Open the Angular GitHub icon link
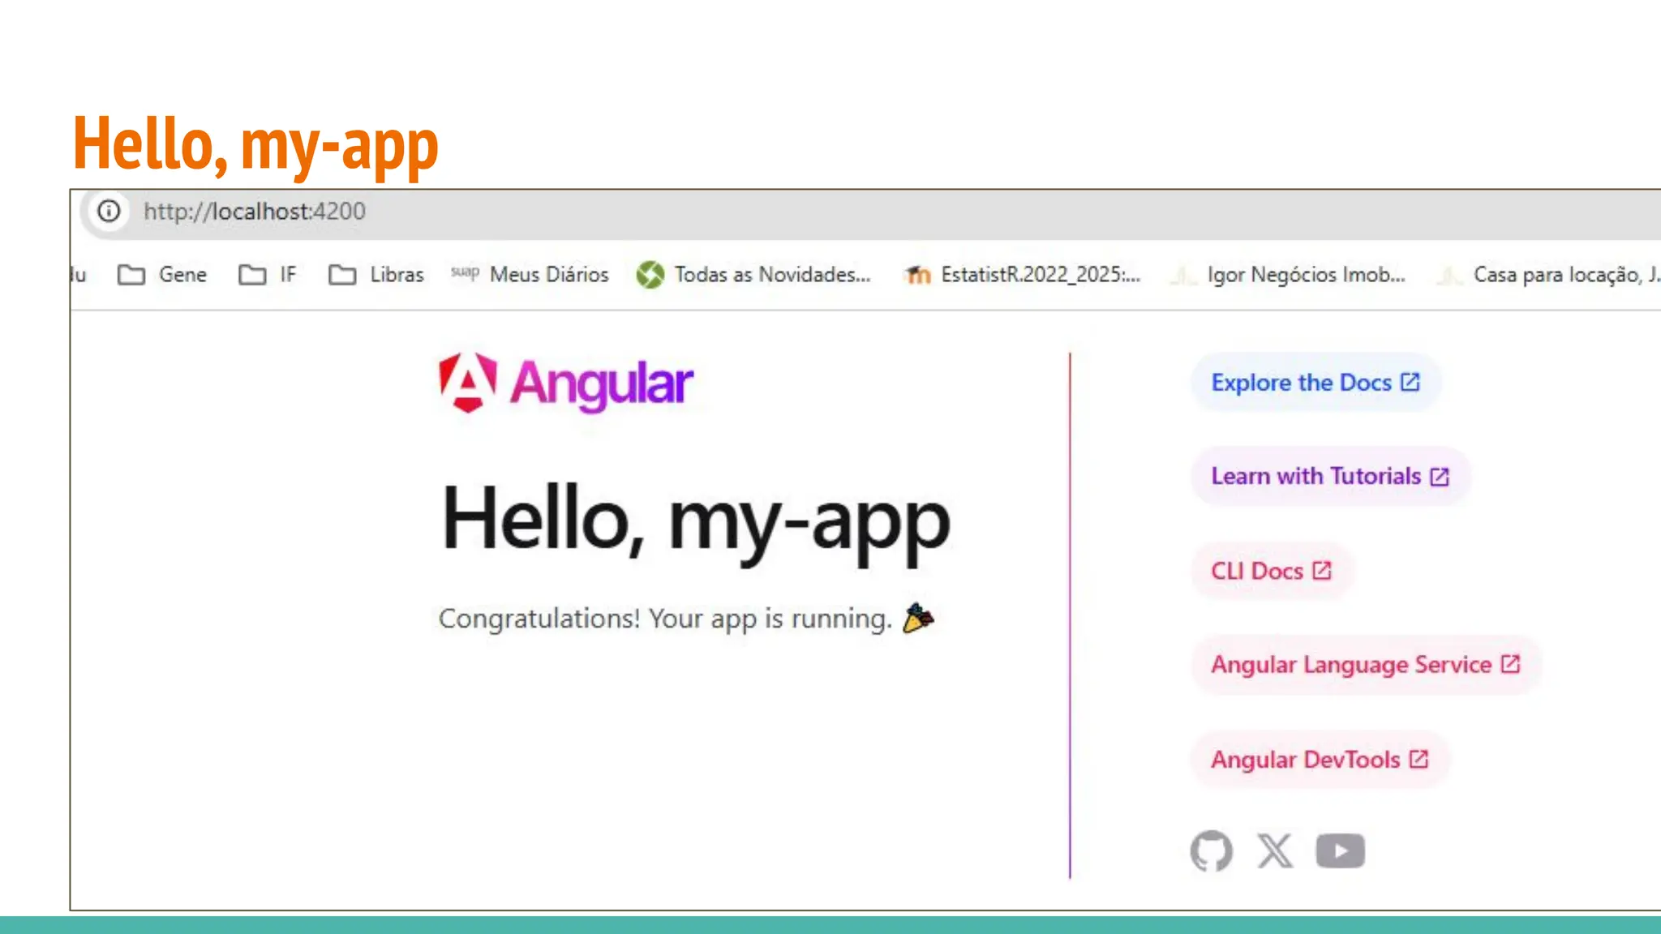This screenshot has height=934, width=1661. point(1212,851)
